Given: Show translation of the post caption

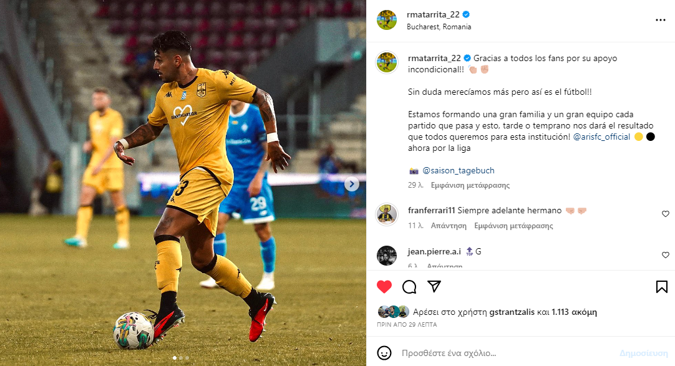Looking at the screenshot, I should (x=470, y=185).
